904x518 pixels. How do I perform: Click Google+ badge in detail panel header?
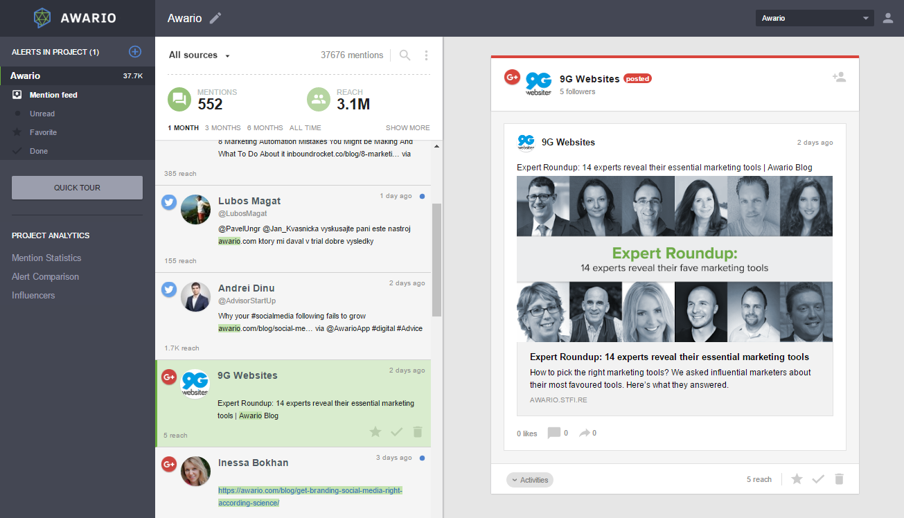coord(512,77)
